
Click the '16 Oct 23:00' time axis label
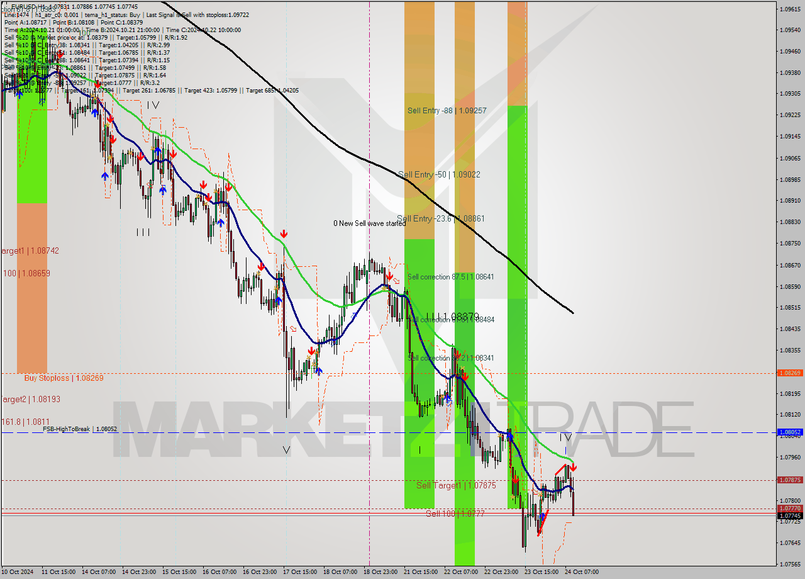(x=260, y=572)
